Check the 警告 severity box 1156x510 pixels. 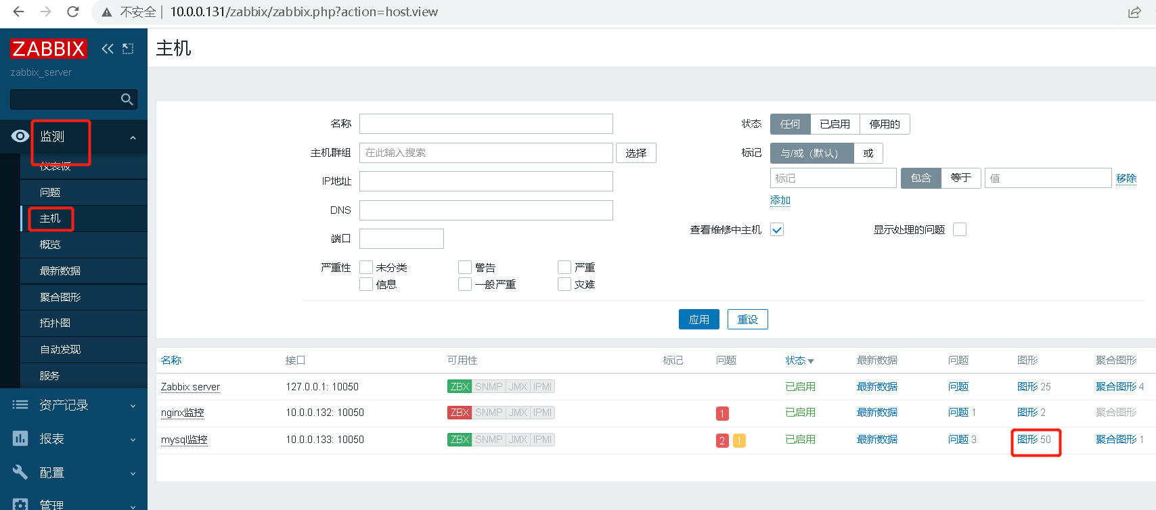pos(465,267)
